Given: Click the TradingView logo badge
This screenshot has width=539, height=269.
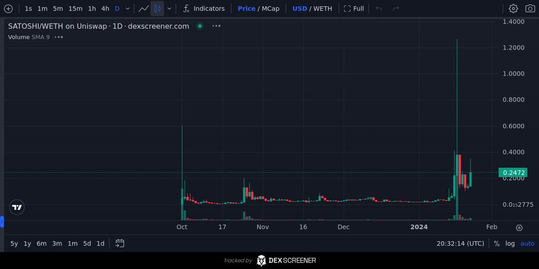Looking at the screenshot, I should click(17, 207).
